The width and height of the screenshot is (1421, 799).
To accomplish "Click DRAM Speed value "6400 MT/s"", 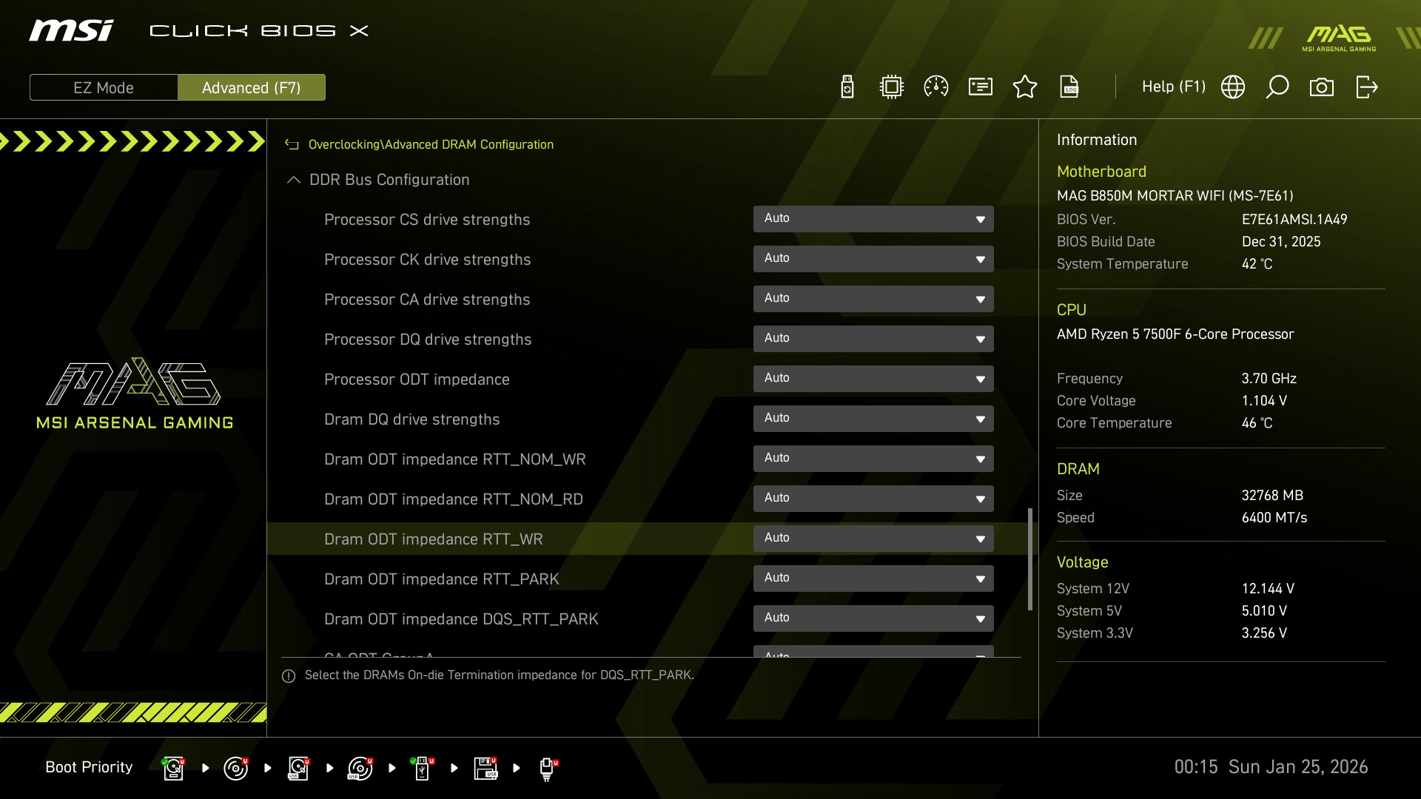I will [1274, 518].
